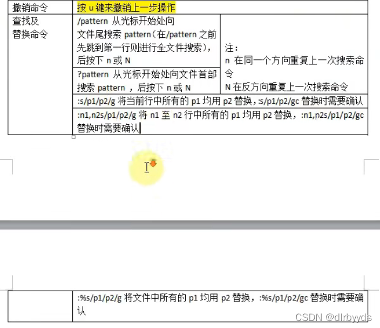
Task: Click the line 先跳到第一行则进行全文件搜索
Action: [144, 48]
